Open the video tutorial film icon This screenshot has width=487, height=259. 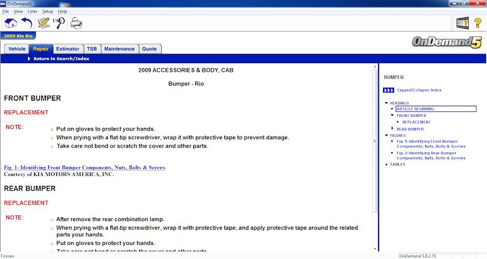pyautogui.click(x=463, y=23)
